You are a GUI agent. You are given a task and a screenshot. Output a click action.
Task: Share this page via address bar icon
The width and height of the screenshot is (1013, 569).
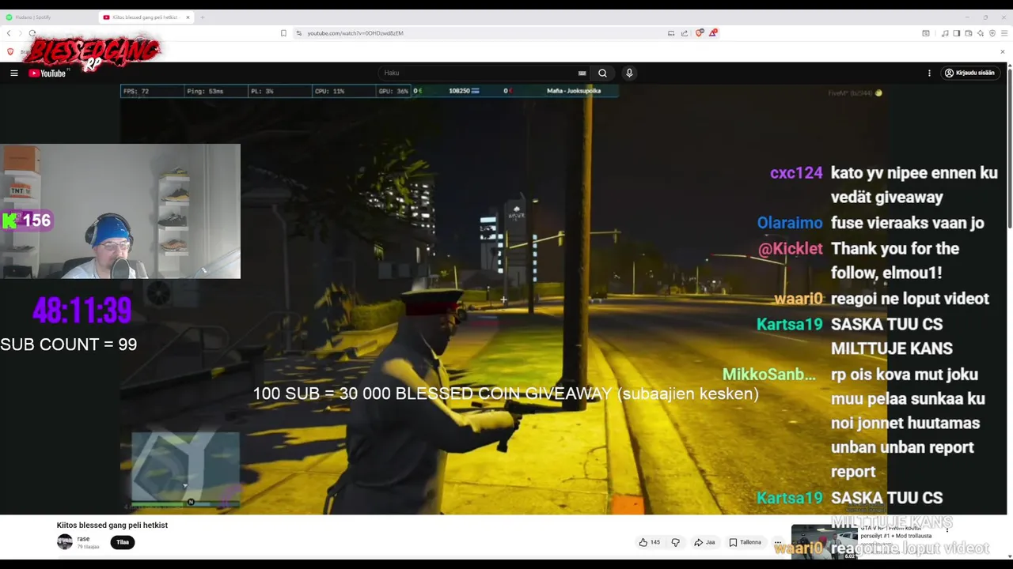[685, 33]
